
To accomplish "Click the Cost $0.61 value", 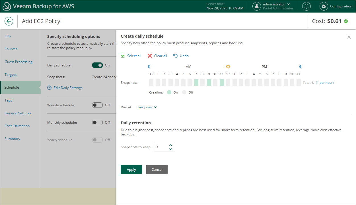I will point(334,21).
